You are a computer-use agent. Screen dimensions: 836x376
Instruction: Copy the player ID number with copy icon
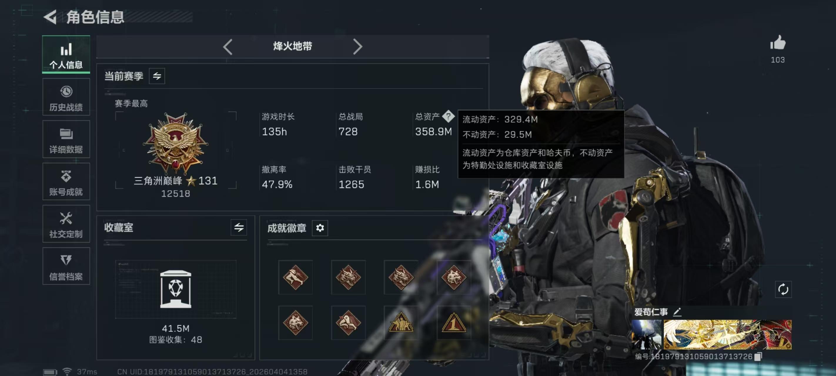click(758, 356)
